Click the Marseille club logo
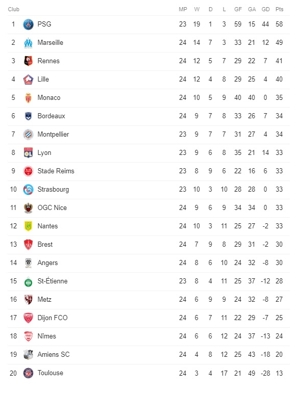The image size is (296, 393). [28, 43]
